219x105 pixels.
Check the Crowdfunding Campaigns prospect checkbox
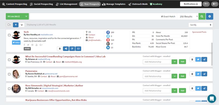9,60
